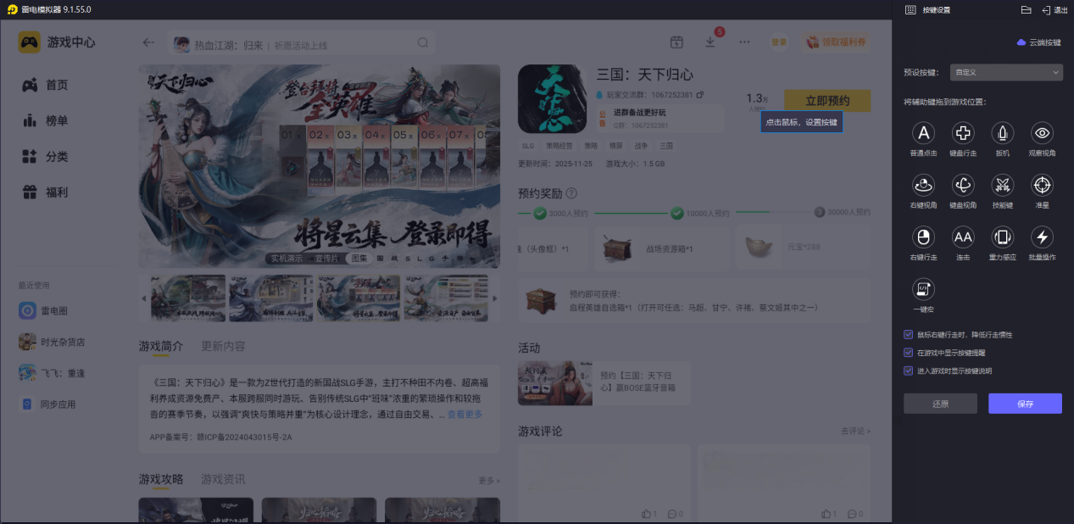Select the 一键宏 macro icon

[x=923, y=289]
